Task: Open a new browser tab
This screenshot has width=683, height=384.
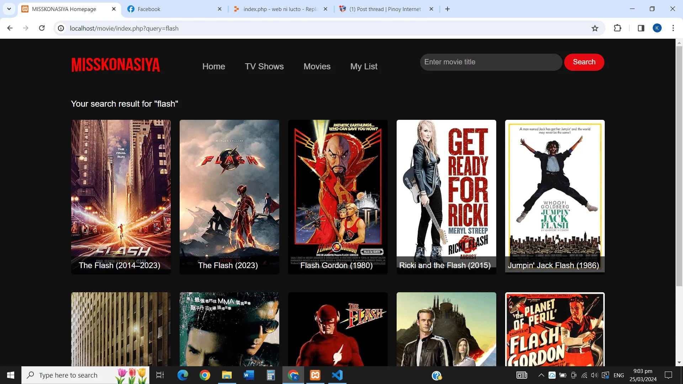Action: pos(448,9)
